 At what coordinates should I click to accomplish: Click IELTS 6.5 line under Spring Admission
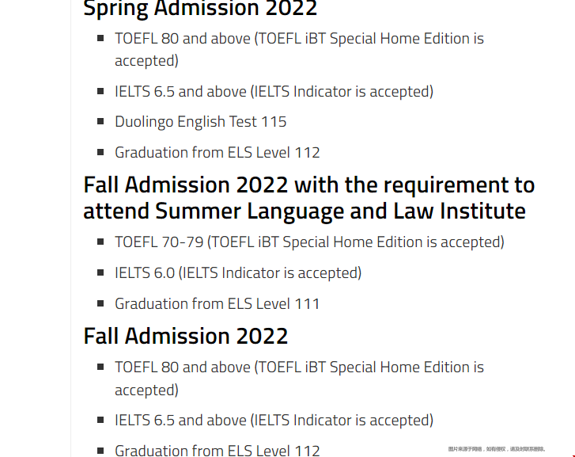[x=274, y=92]
